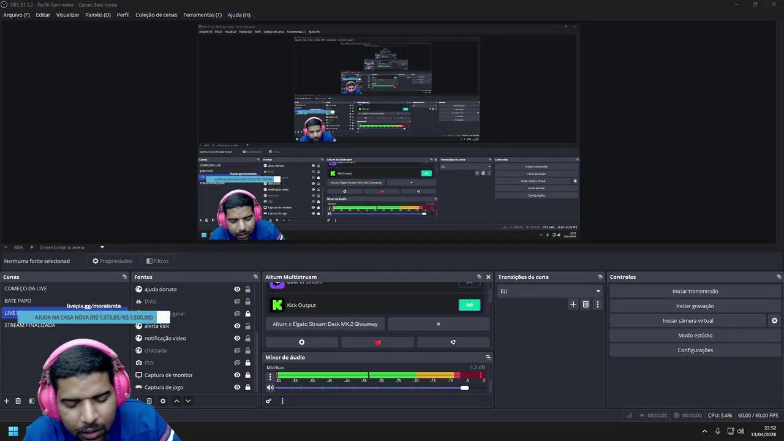Undock the Aitum Multistream panel
Viewport: 784px width, 441px height.
coord(479,277)
